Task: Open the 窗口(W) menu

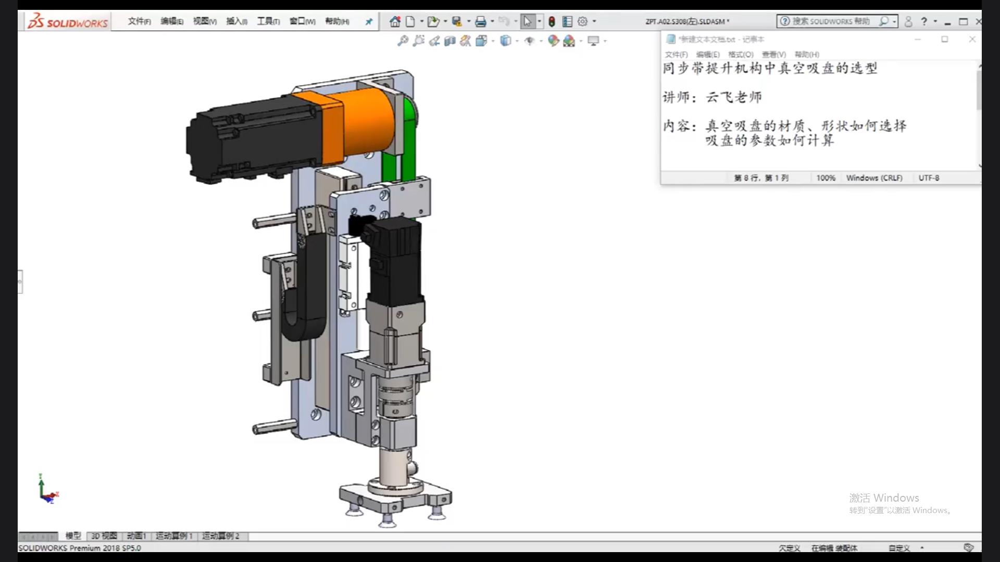Action: click(302, 21)
